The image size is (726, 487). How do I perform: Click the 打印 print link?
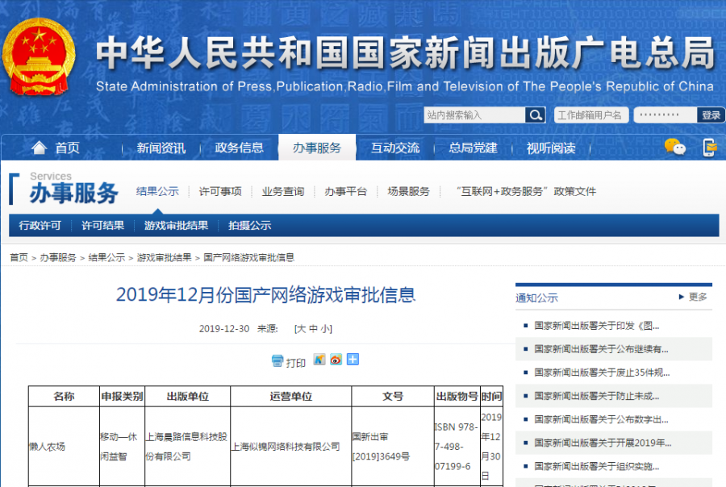[x=295, y=363]
